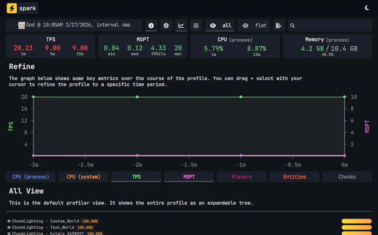Click the 'Refine' section heading
378x235 pixels.
click(x=22, y=67)
